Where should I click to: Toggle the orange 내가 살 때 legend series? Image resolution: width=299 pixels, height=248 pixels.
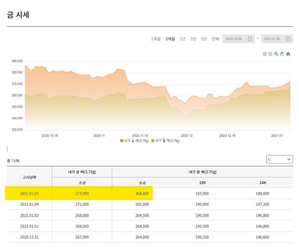[x=134, y=141]
